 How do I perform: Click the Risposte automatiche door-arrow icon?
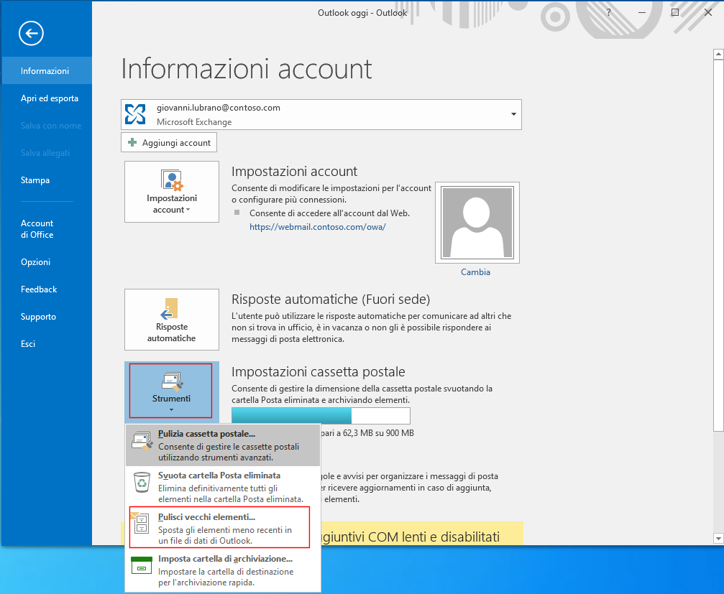pyautogui.click(x=170, y=309)
